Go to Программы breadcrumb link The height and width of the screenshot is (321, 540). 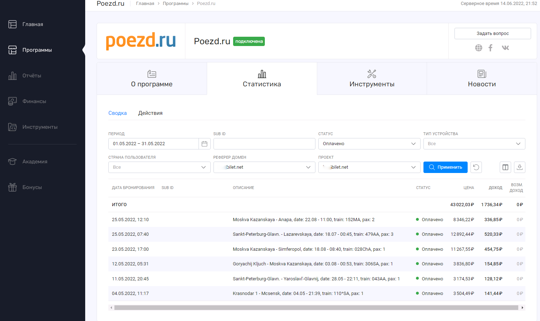[x=176, y=4]
